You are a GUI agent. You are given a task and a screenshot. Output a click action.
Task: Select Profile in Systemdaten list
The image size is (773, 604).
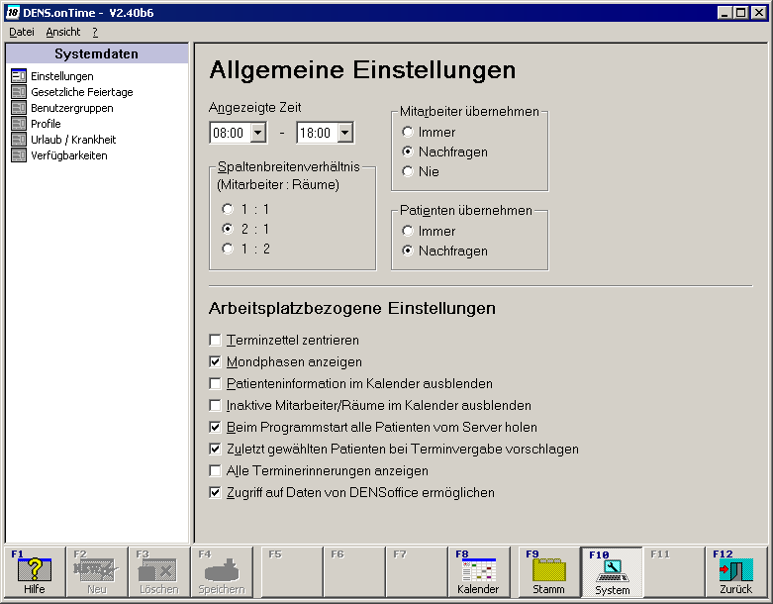[x=46, y=123]
